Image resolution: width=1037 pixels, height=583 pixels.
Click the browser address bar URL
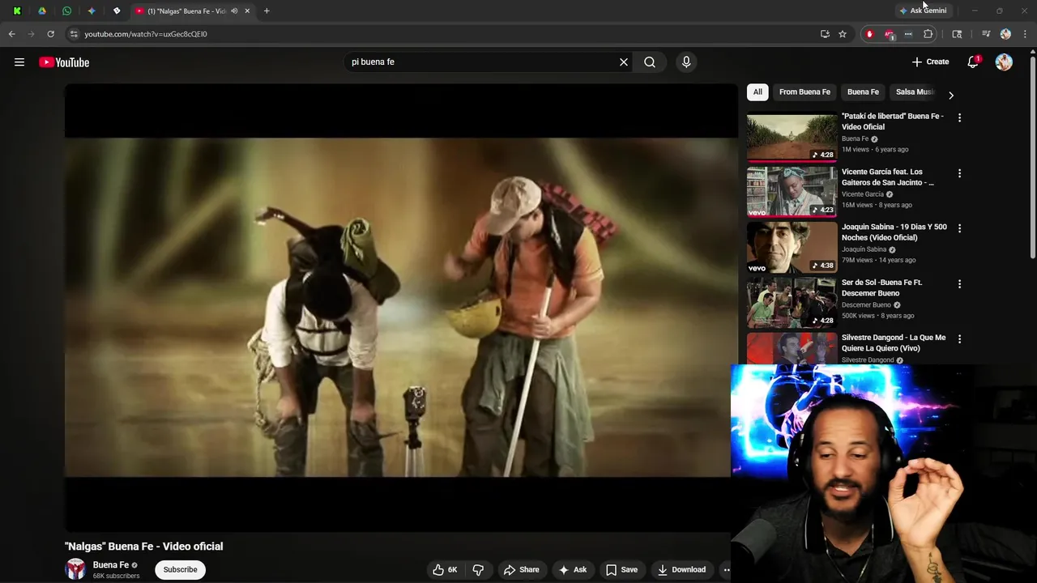[x=146, y=34]
